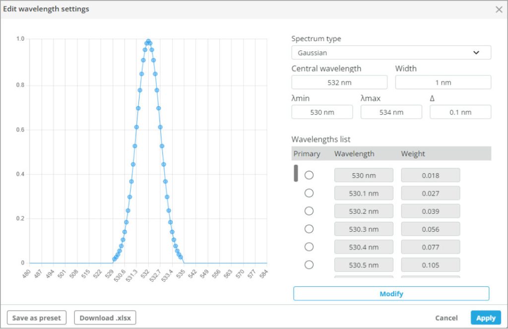Click the 0.056 weight cell
The image size is (508, 329).
[x=431, y=229]
